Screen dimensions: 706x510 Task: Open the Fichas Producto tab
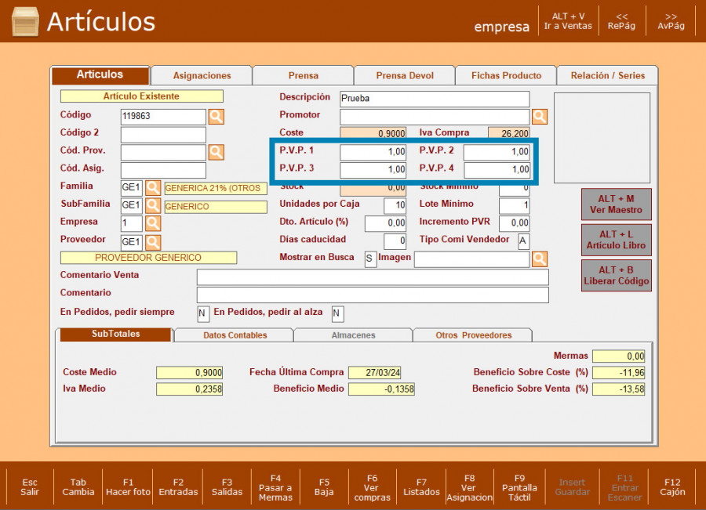pos(506,76)
